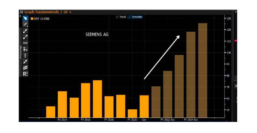257x133 pixels.
Task: Select the horizontal line annotation tool
Action: point(25,43)
